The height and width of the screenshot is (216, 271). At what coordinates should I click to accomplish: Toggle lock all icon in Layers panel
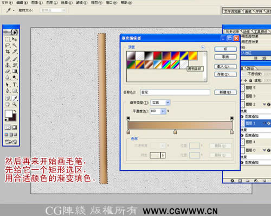pyautogui.click(x=251, y=80)
